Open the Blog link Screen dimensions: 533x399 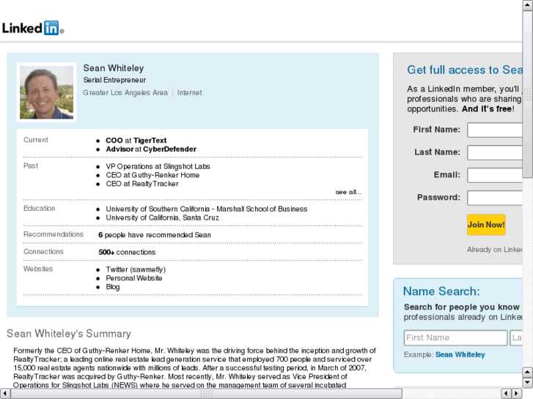tap(112, 287)
